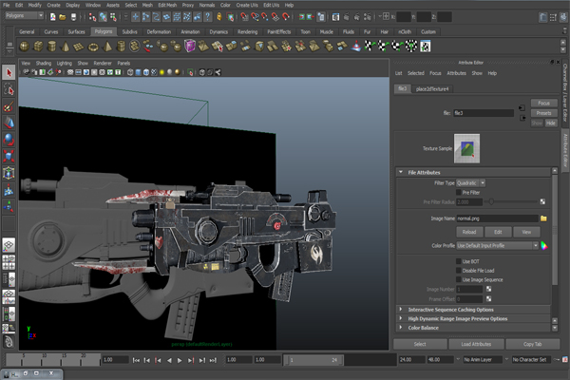Click the Select button at panel bottom
Image resolution: width=570 pixels, height=380 pixels.
click(420, 344)
